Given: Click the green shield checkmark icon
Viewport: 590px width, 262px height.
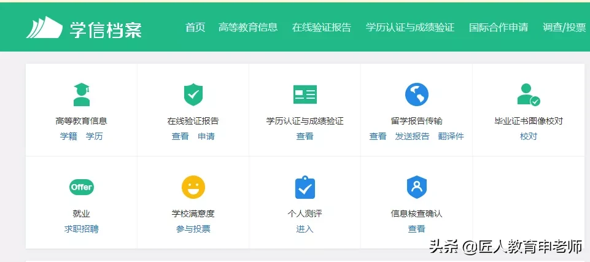Looking at the screenshot, I should tap(193, 94).
